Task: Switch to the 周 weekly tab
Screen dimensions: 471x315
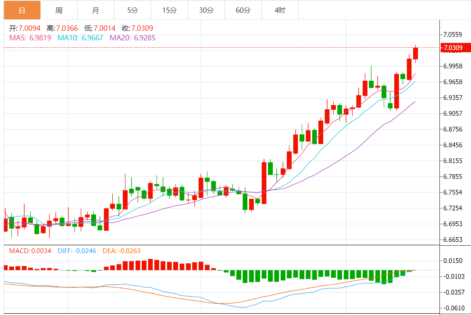Action: 59,10
